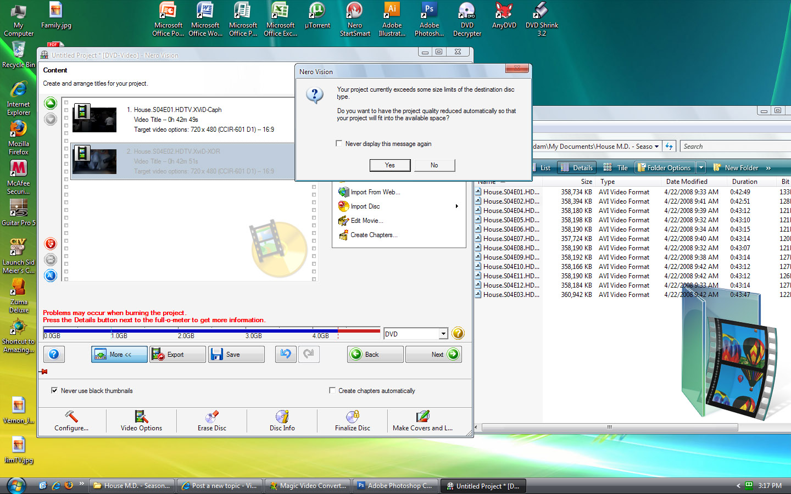This screenshot has height=494, width=791.
Task: Click the More << button
Action: point(119,354)
